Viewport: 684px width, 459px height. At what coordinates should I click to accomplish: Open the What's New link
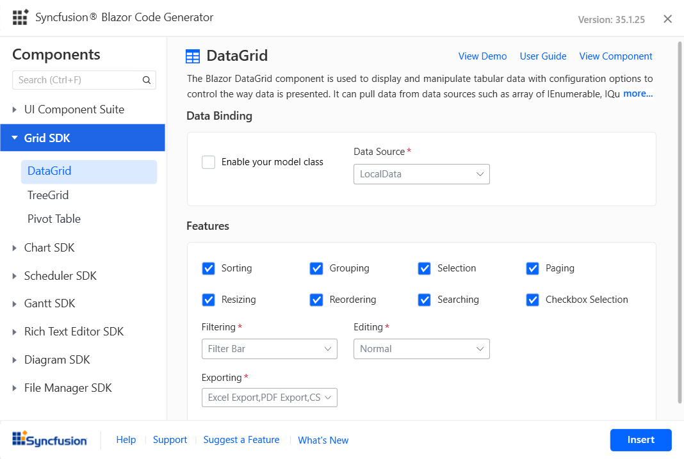point(323,440)
